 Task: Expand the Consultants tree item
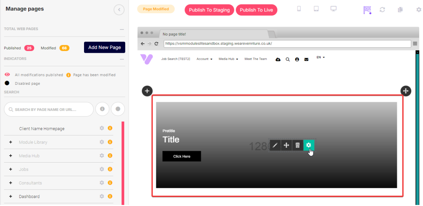(10, 183)
